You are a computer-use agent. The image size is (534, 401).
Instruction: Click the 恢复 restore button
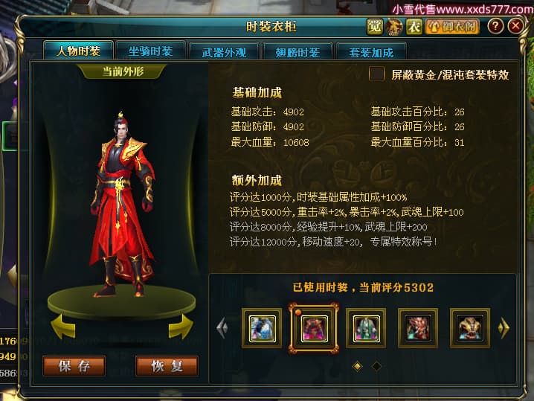pos(167,366)
